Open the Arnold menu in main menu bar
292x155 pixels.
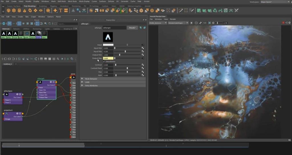pos(147,1)
